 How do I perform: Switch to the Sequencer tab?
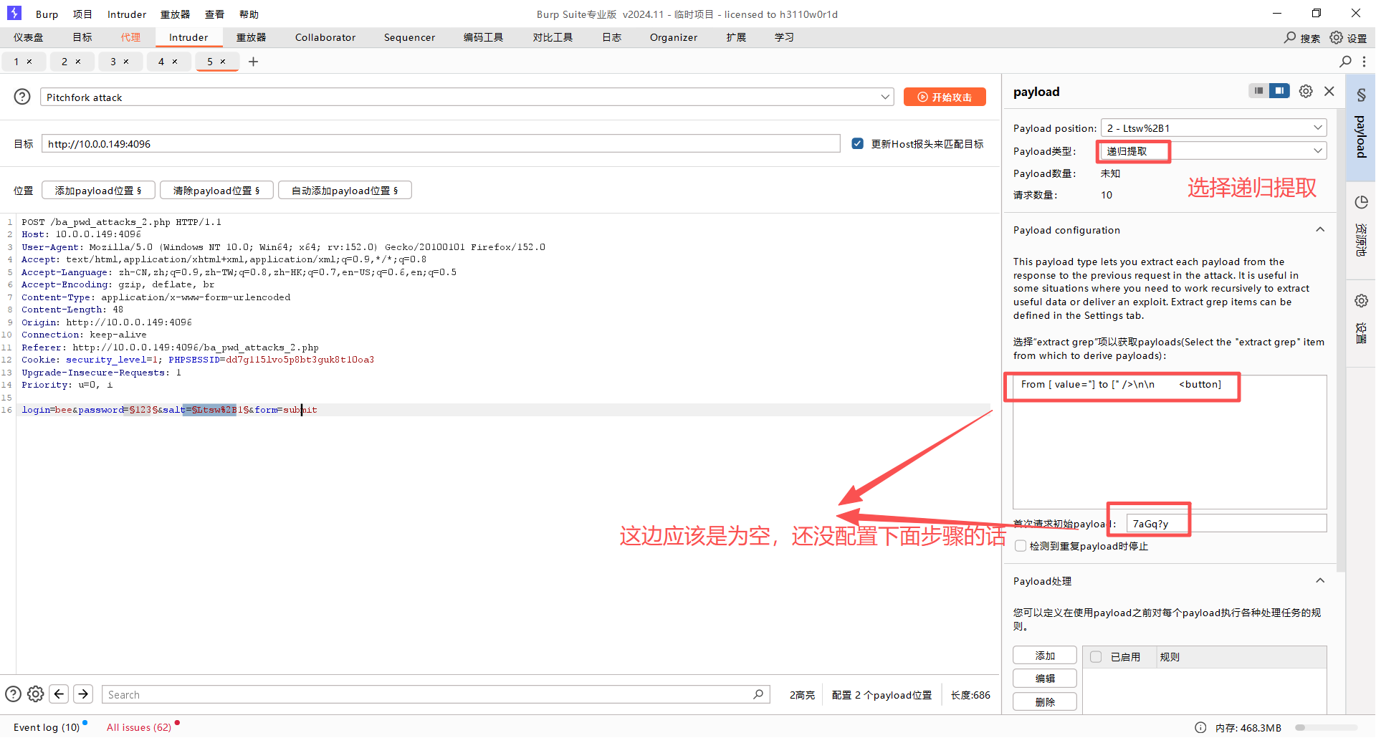tap(409, 37)
